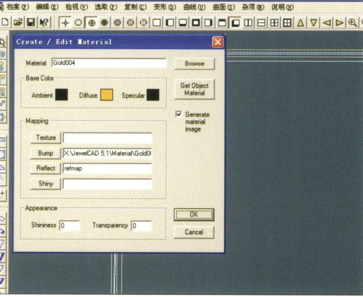Select the thick-bordered square view icon

pyautogui.click(x=196, y=23)
